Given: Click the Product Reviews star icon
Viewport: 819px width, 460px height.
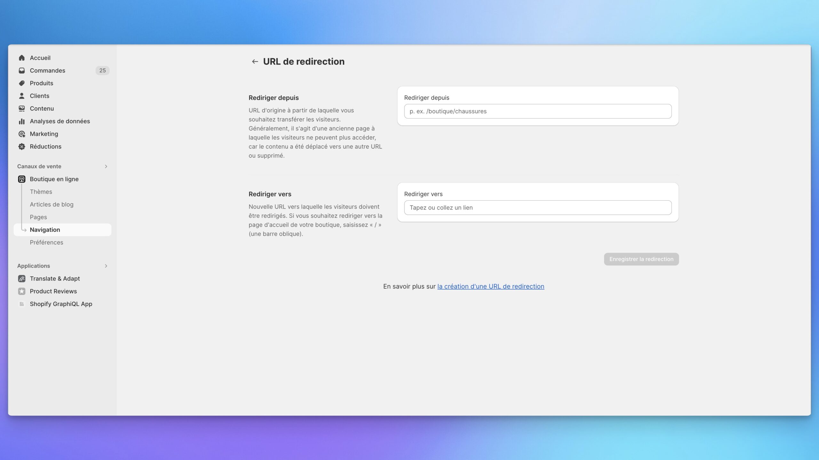Looking at the screenshot, I should click(x=22, y=291).
